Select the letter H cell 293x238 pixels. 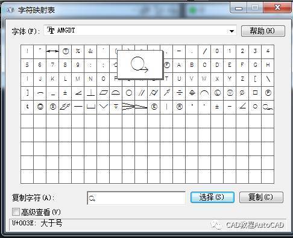(268, 65)
